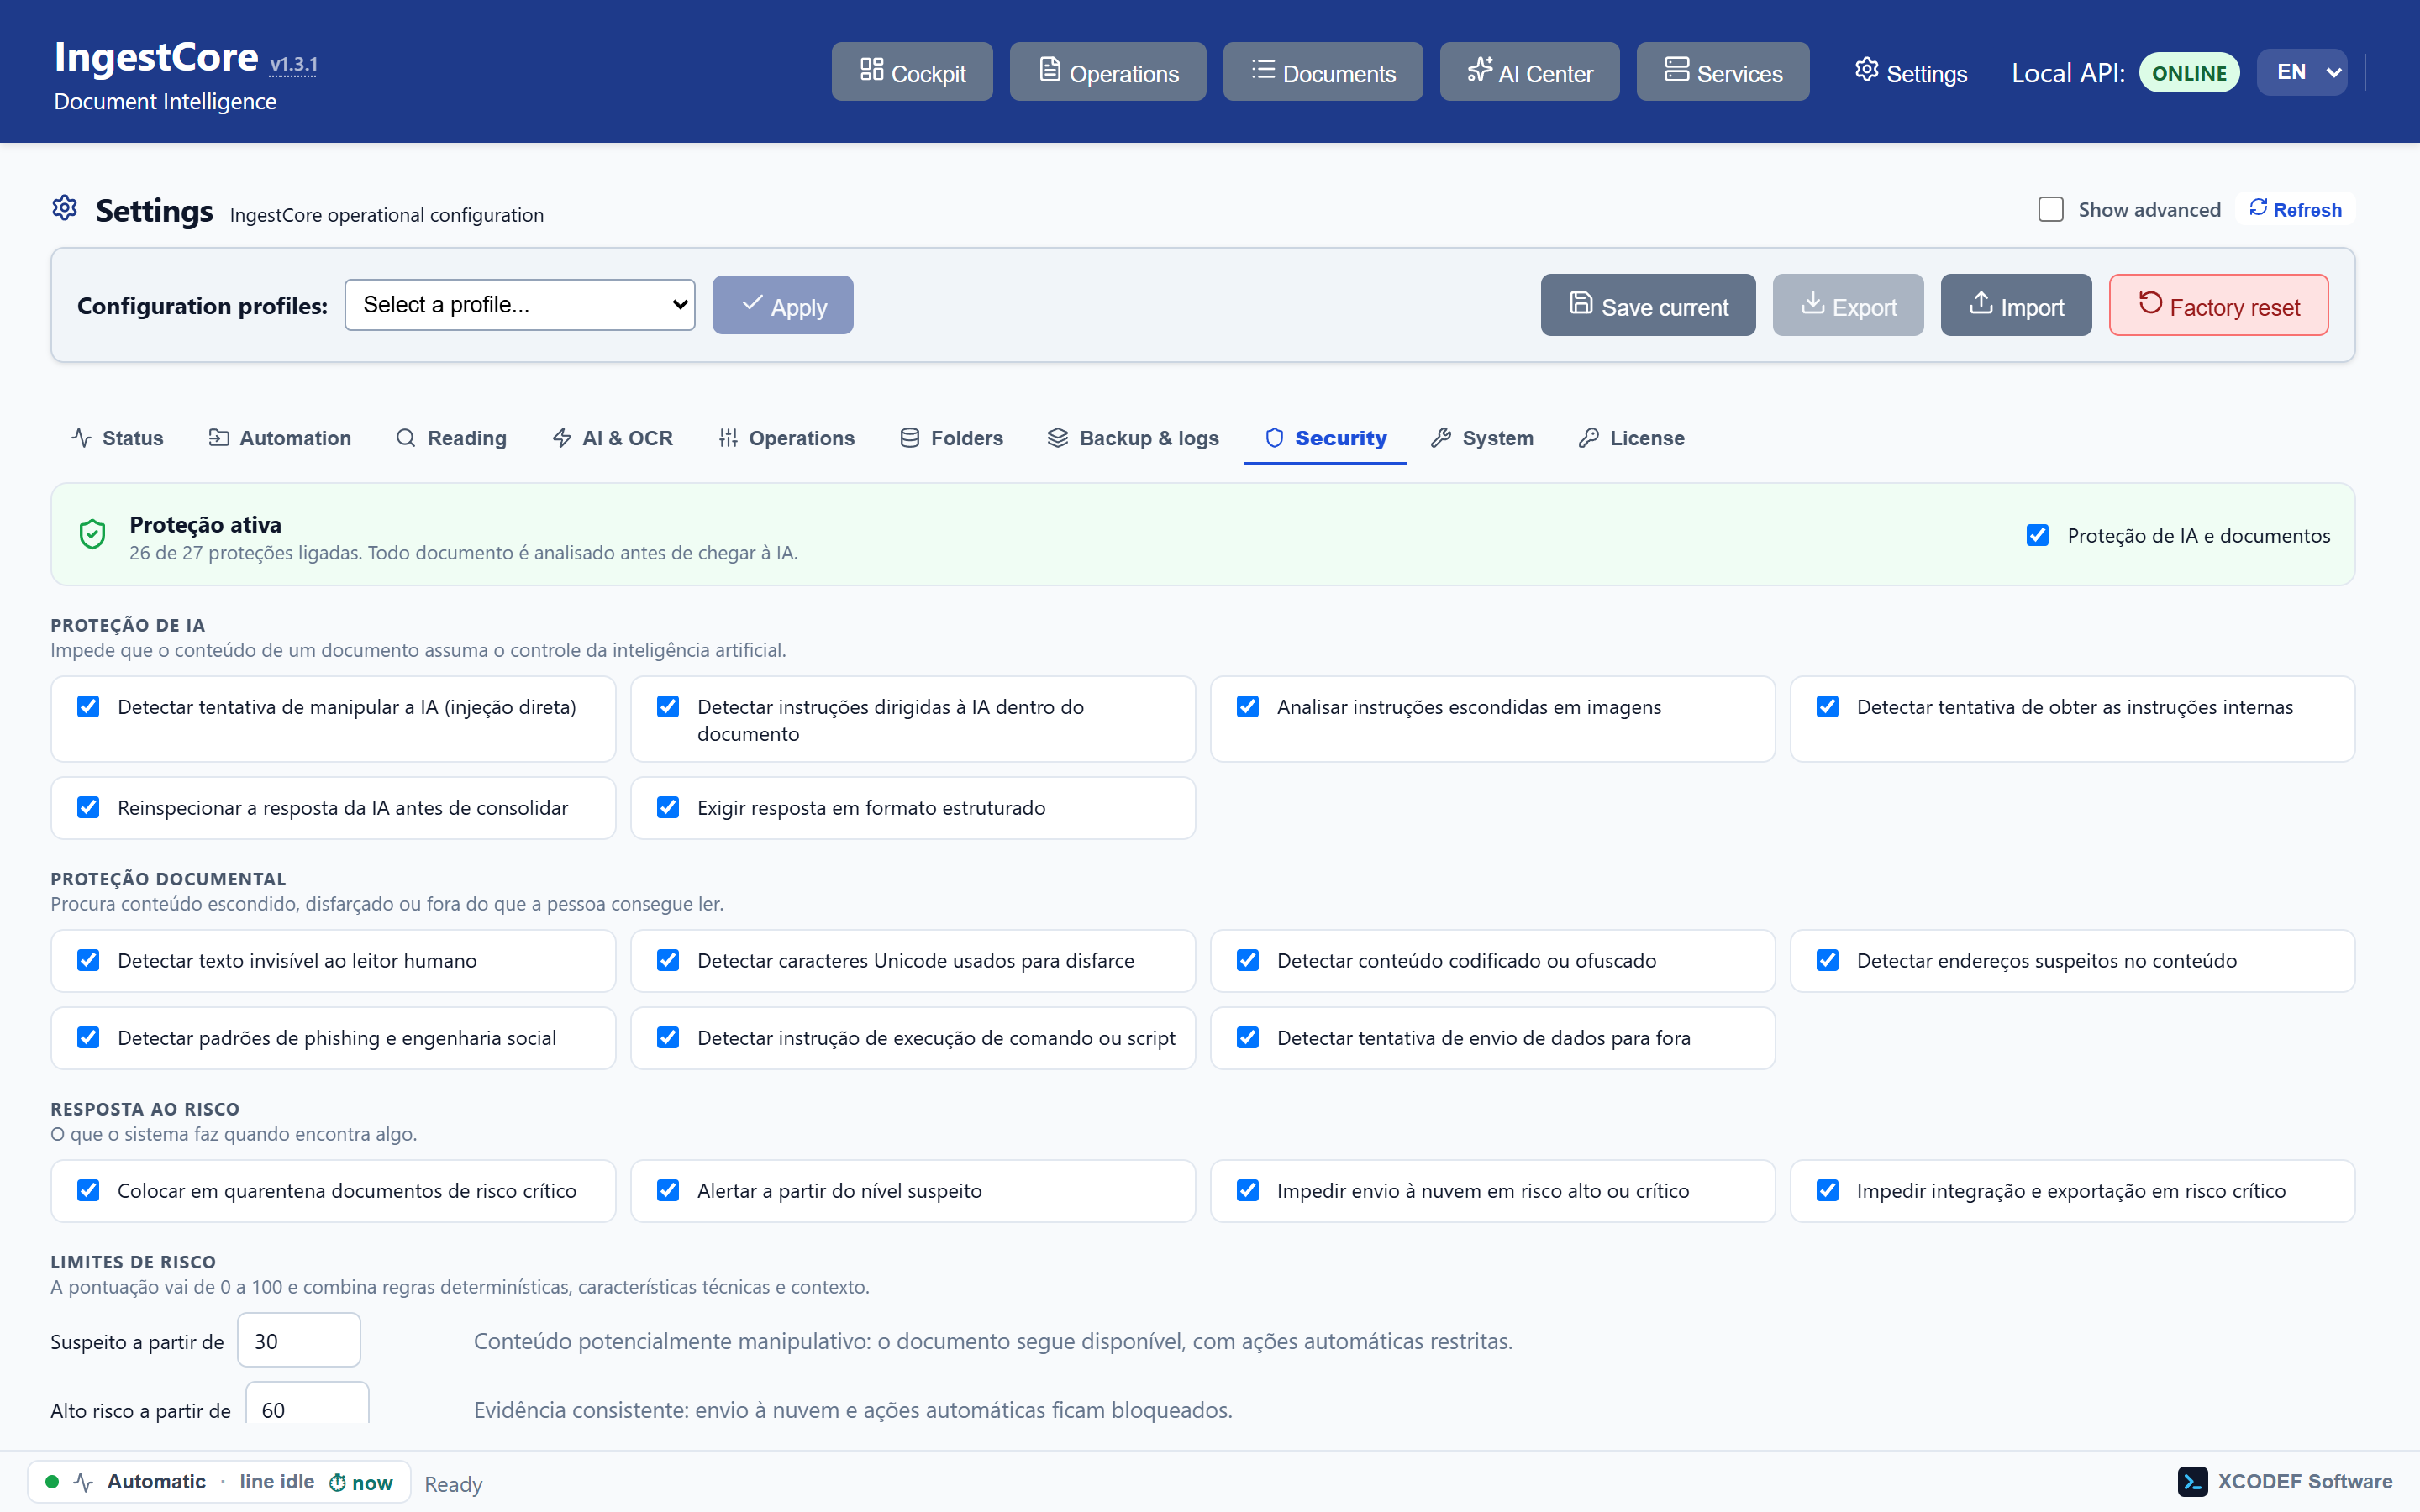Click the Save current button
This screenshot has width=2420, height=1512.
[1648, 305]
